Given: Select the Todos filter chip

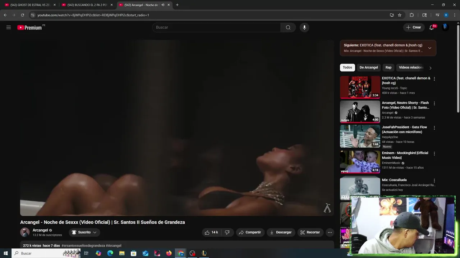Looking at the screenshot, I should point(347,67).
